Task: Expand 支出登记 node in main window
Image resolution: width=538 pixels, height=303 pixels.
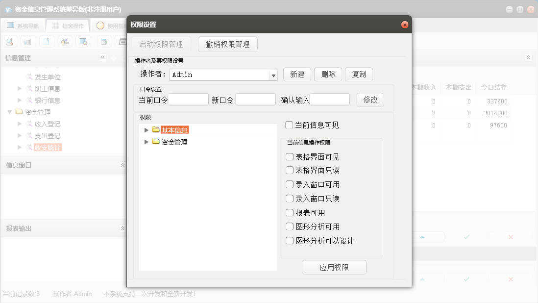Action: pos(20,135)
